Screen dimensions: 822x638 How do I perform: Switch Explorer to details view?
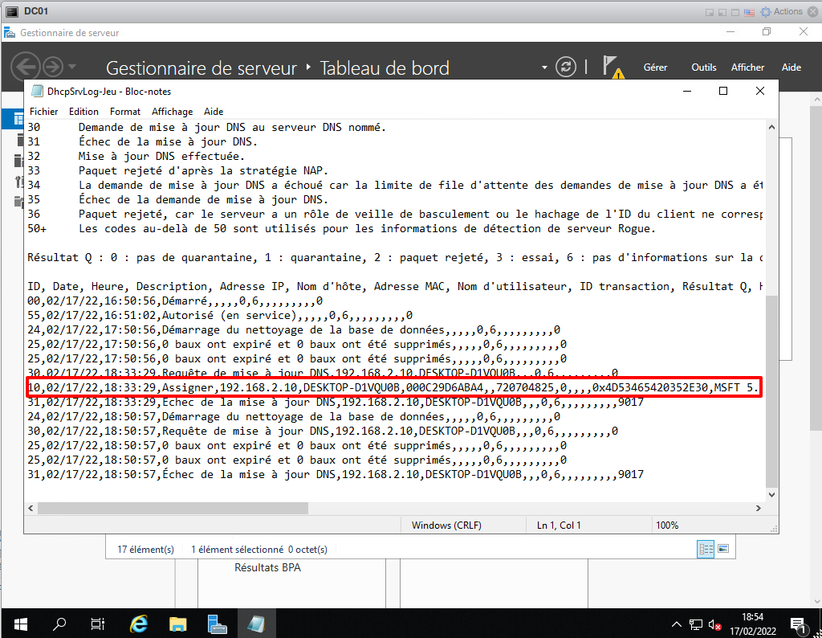pyautogui.click(x=706, y=549)
